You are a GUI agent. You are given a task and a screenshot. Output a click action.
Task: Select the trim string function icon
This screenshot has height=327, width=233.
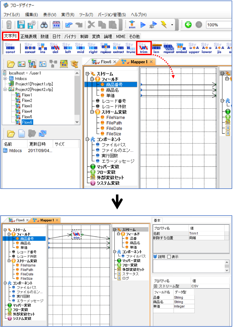[x=143, y=48]
